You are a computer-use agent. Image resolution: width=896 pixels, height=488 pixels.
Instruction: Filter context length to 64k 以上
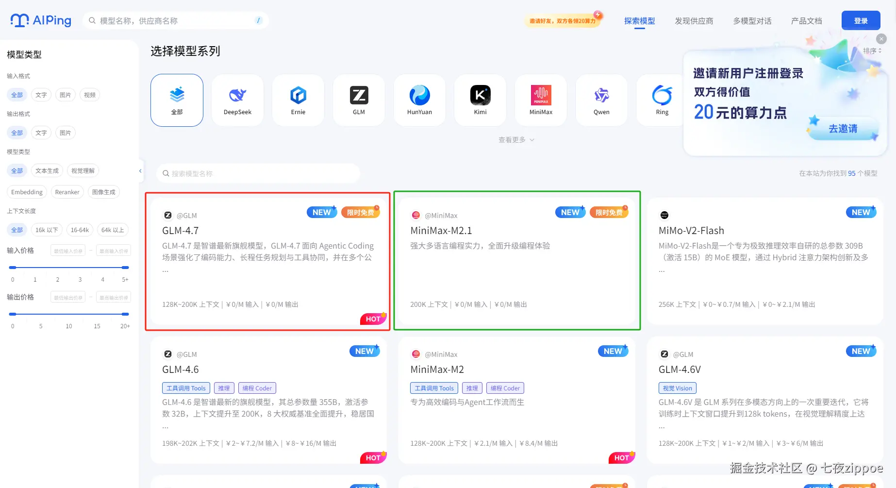pyautogui.click(x=113, y=230)
